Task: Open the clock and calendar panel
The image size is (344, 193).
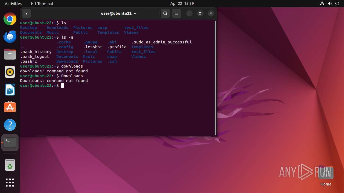Action: coord(182,3)
